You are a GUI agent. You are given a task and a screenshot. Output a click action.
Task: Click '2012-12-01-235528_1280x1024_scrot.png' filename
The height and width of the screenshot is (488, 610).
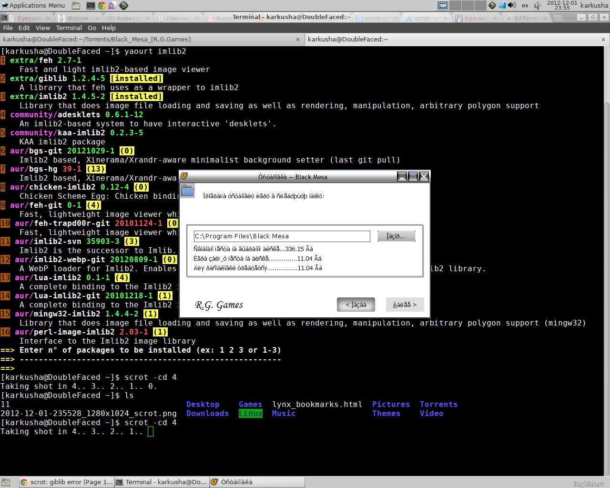coord(89,413)
